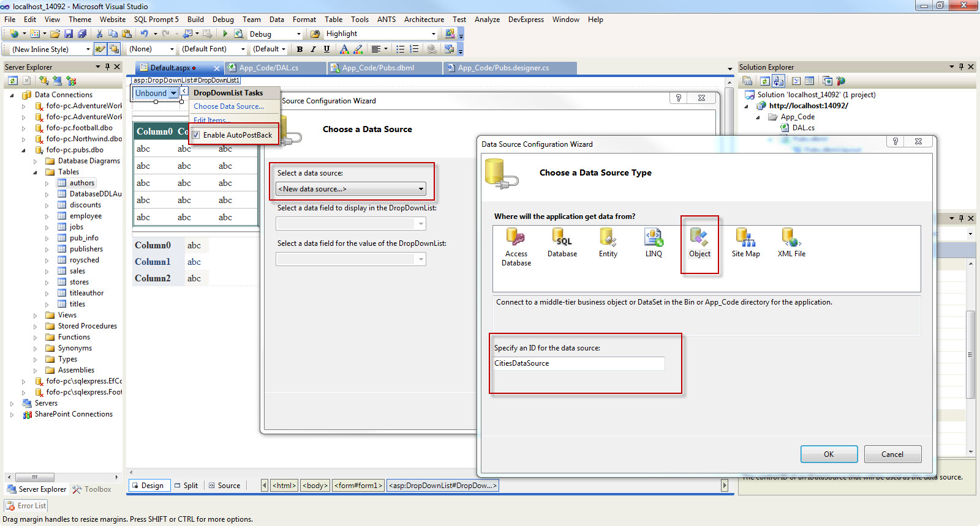
Task: Select the Access Database data source type
Action: click(516, 247)
